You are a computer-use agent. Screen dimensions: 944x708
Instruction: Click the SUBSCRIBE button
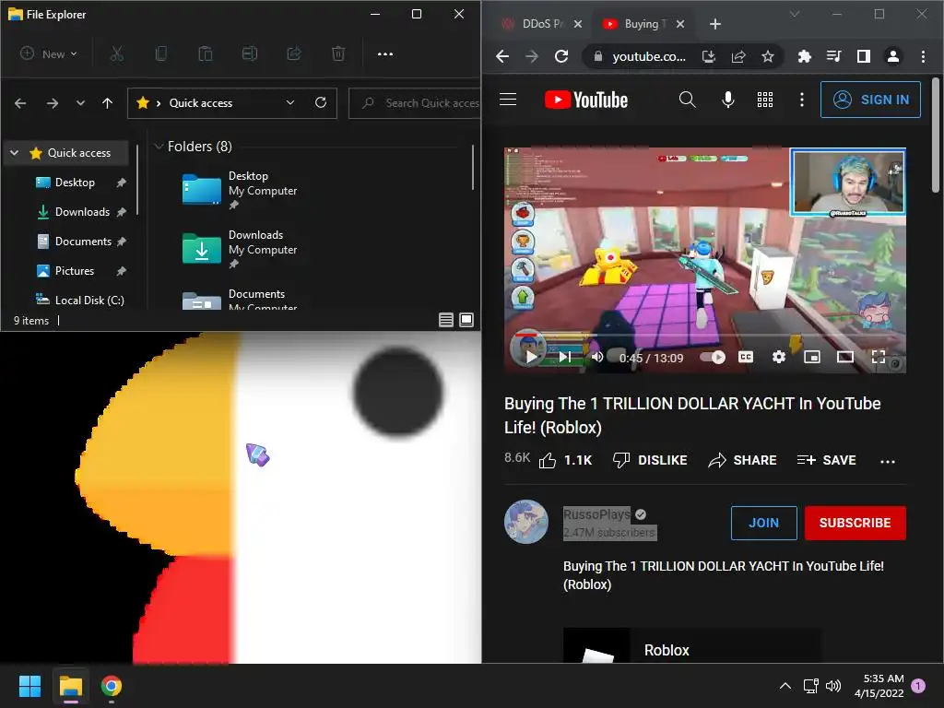[855, 523]
